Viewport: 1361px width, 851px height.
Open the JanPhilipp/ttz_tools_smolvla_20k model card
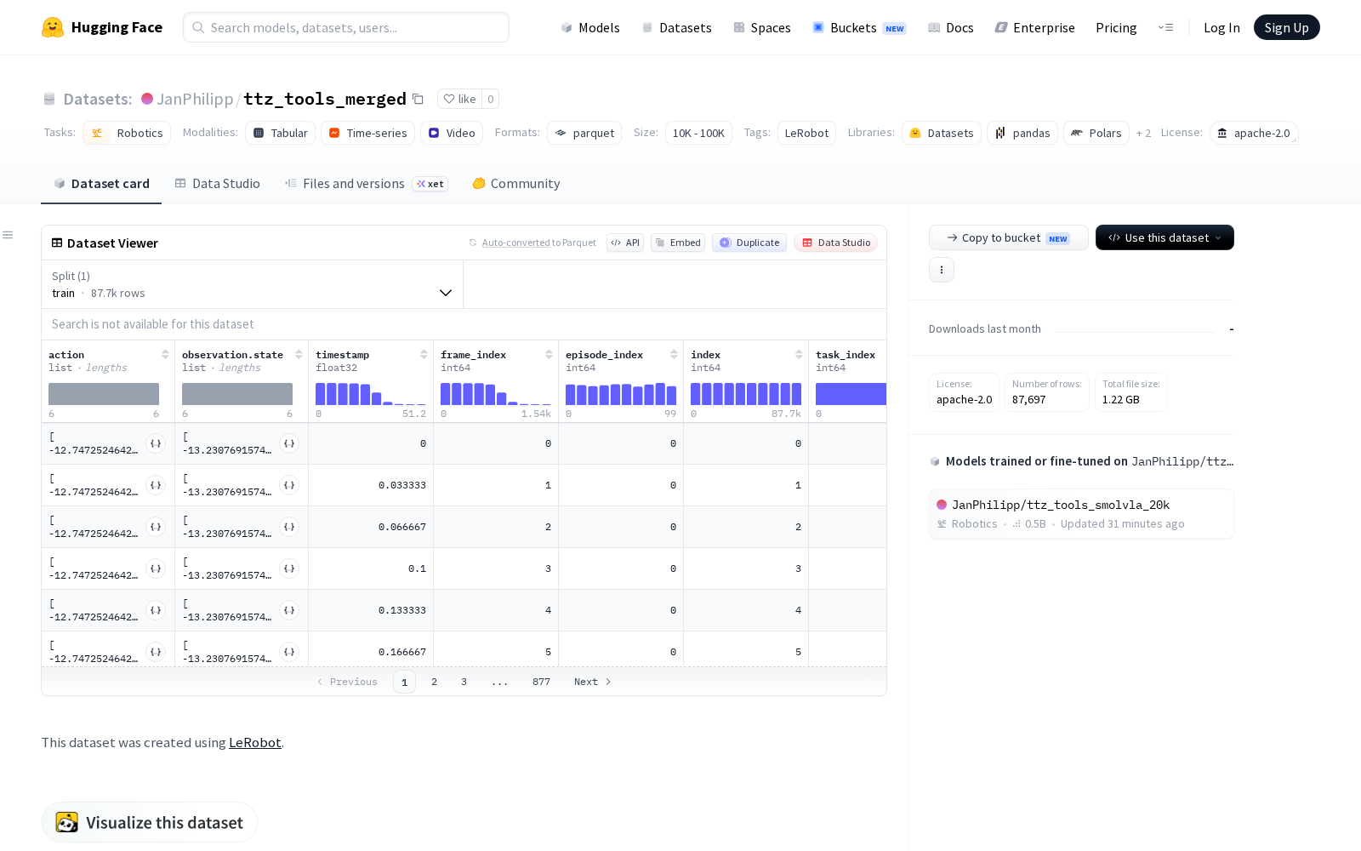(1081, 514)
